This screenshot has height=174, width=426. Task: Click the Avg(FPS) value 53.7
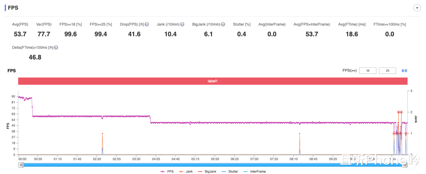tap(20, 34)
